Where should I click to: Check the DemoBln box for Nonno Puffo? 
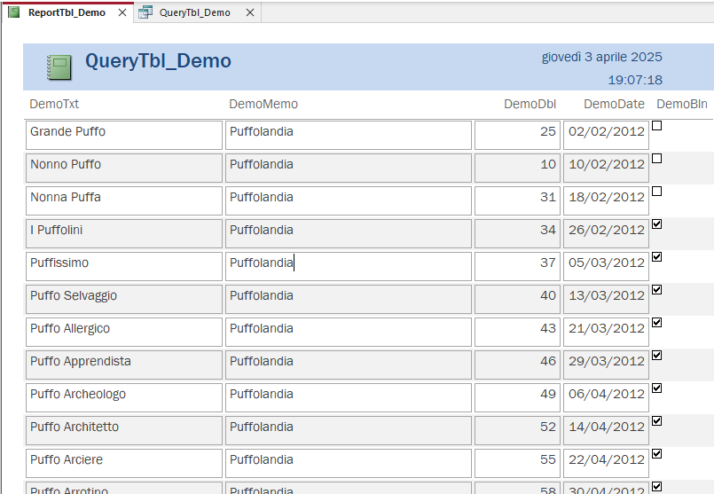click(657, 159)
